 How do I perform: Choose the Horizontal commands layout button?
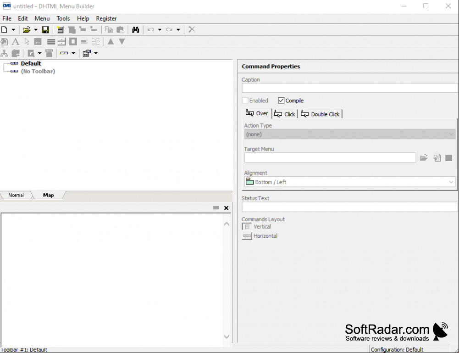point(247,236)
